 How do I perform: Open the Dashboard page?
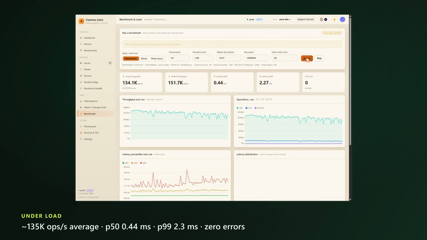[95, 38]
